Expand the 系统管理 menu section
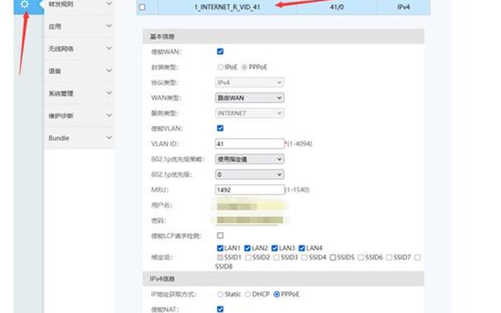Image resolution: width=501 pixels, height=313 pixels. click(80, 93)
